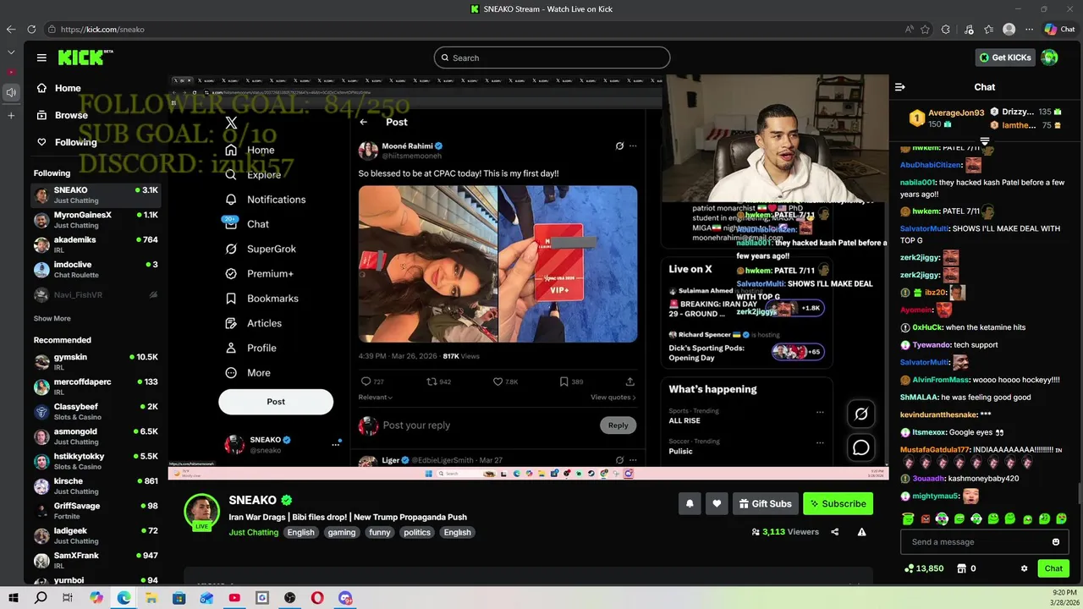Screen dimensions: 1083x609
Task: Toggle following SNEAKO with the heart button
Action: click(717, 503)
